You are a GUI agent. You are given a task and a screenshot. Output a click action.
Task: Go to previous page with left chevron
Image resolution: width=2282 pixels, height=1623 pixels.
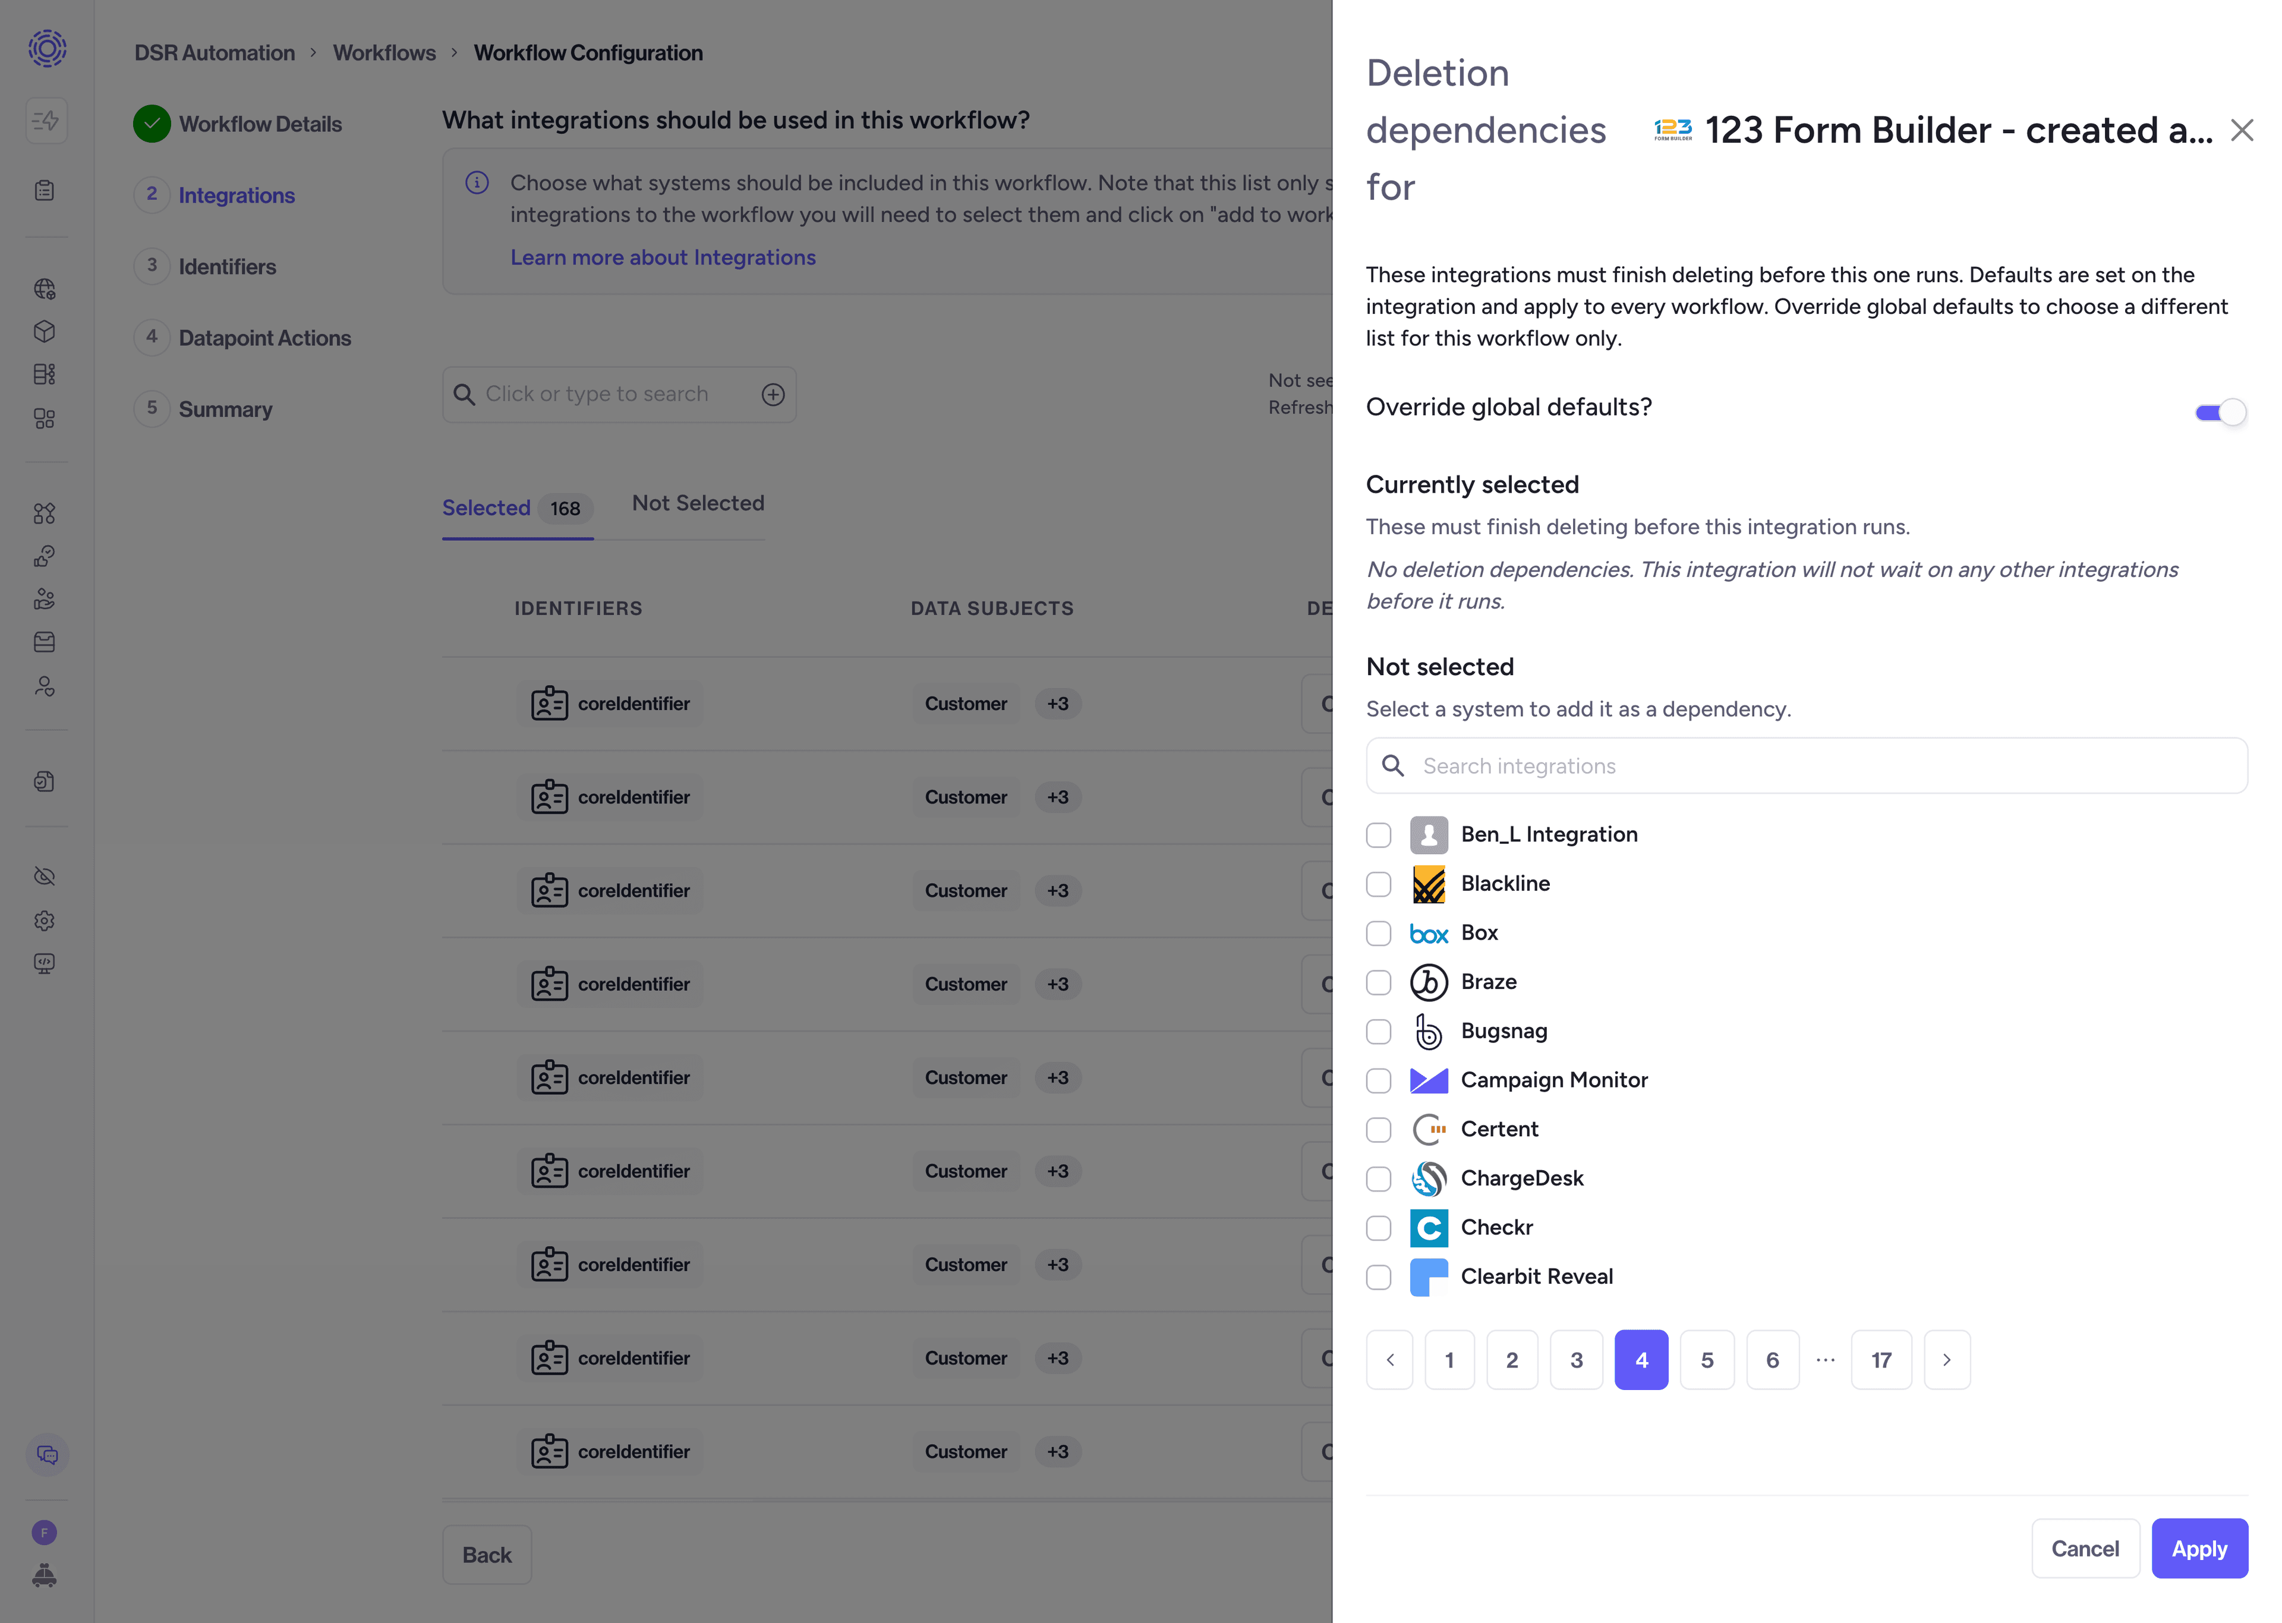coord(1390,1360)
